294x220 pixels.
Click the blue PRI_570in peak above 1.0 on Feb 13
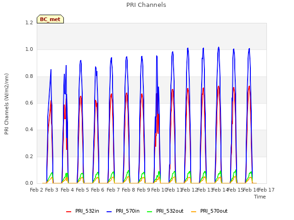coord(203,49)
